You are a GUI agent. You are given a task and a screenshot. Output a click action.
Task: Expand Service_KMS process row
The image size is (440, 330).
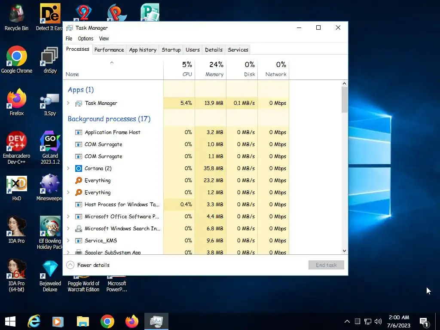tap(68, 241)
